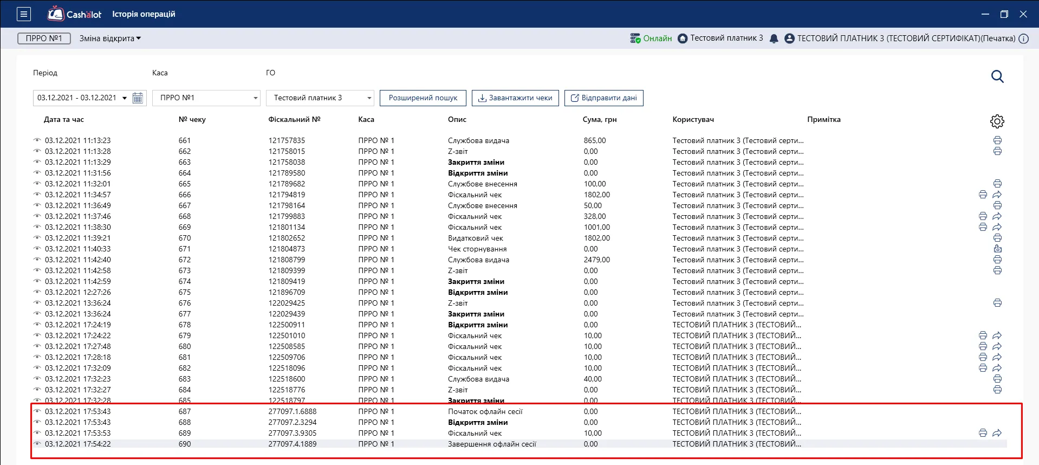Click Тестовий платник 3 in header
Image resolution: width=1039 pixels, height=465 pixels.
click(x=726, y=38)
